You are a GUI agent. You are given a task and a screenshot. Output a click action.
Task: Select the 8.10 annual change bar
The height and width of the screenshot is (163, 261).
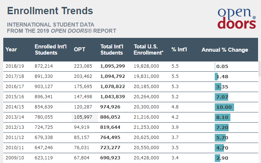click(222, 118)
